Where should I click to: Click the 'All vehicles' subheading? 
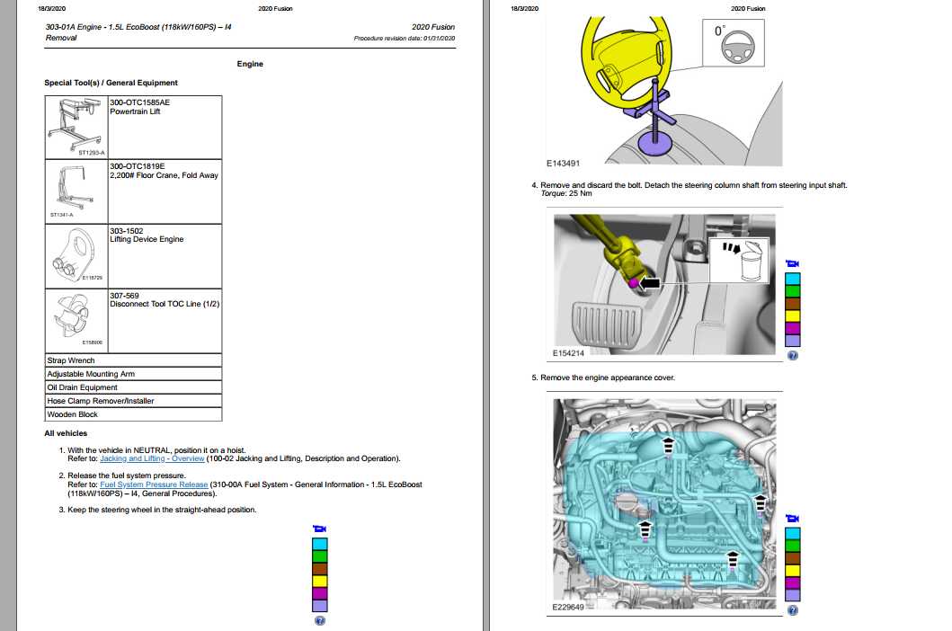coord(66,433)
